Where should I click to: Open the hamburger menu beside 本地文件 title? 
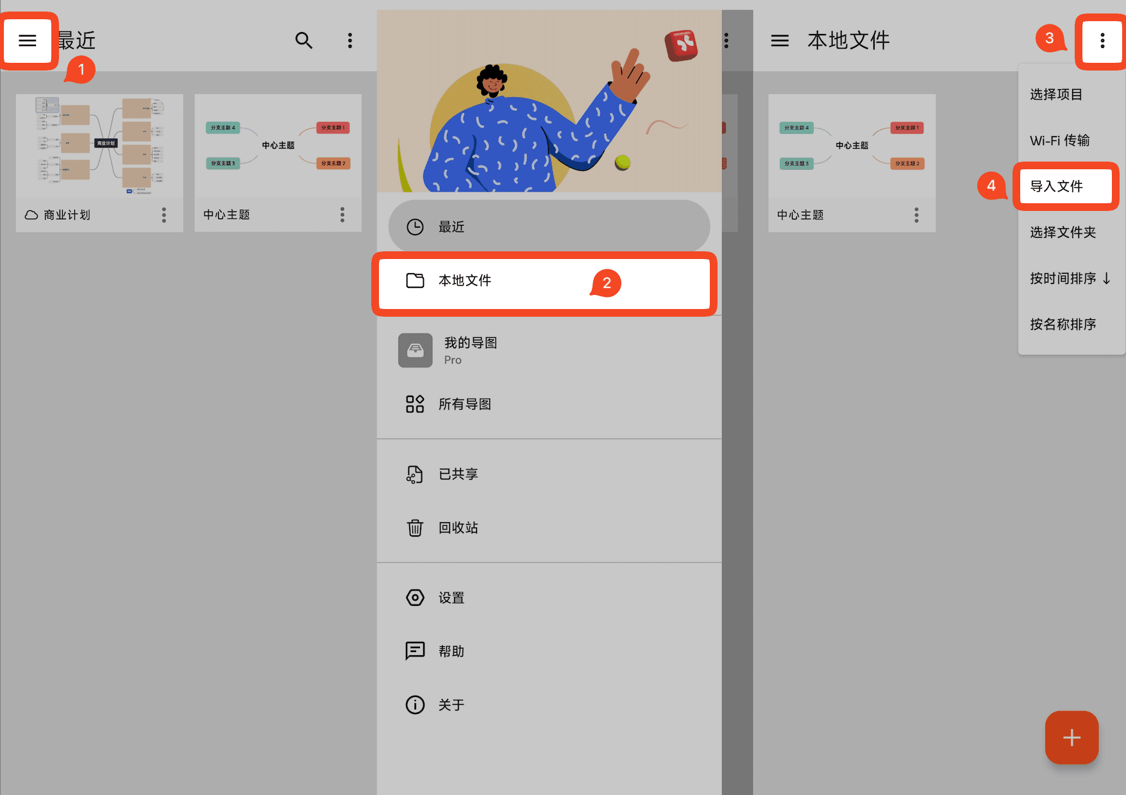pyautogui.click(x=780, y=41)
